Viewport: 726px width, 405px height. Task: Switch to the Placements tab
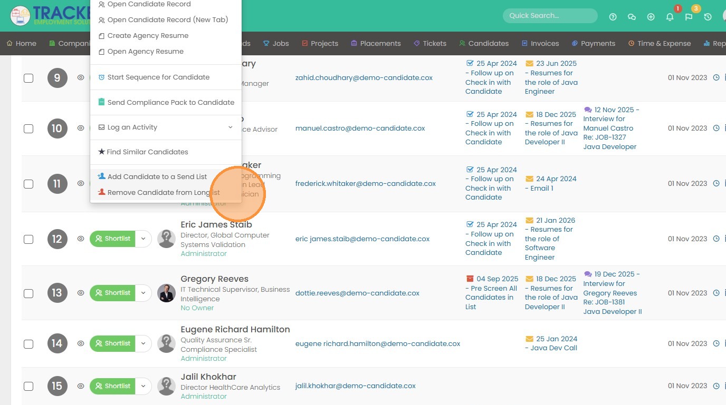(x=376, y=44)
